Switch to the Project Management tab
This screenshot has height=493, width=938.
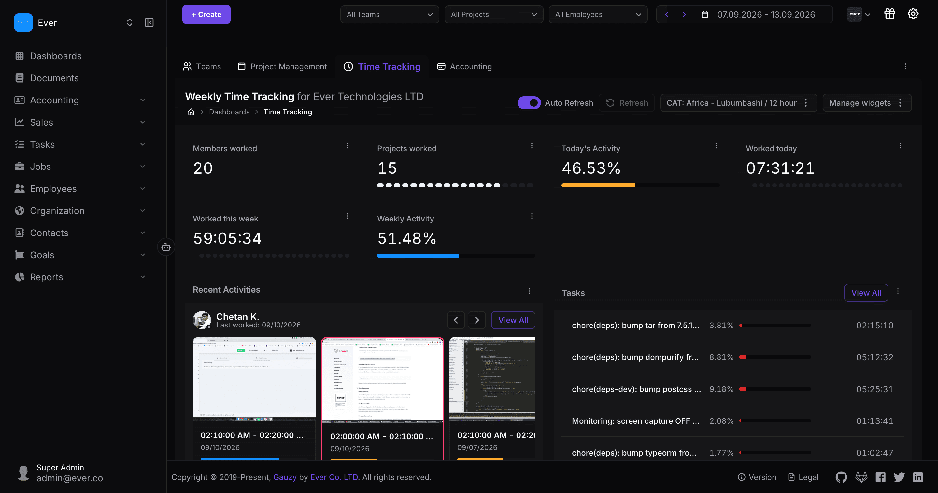(282, 67)
